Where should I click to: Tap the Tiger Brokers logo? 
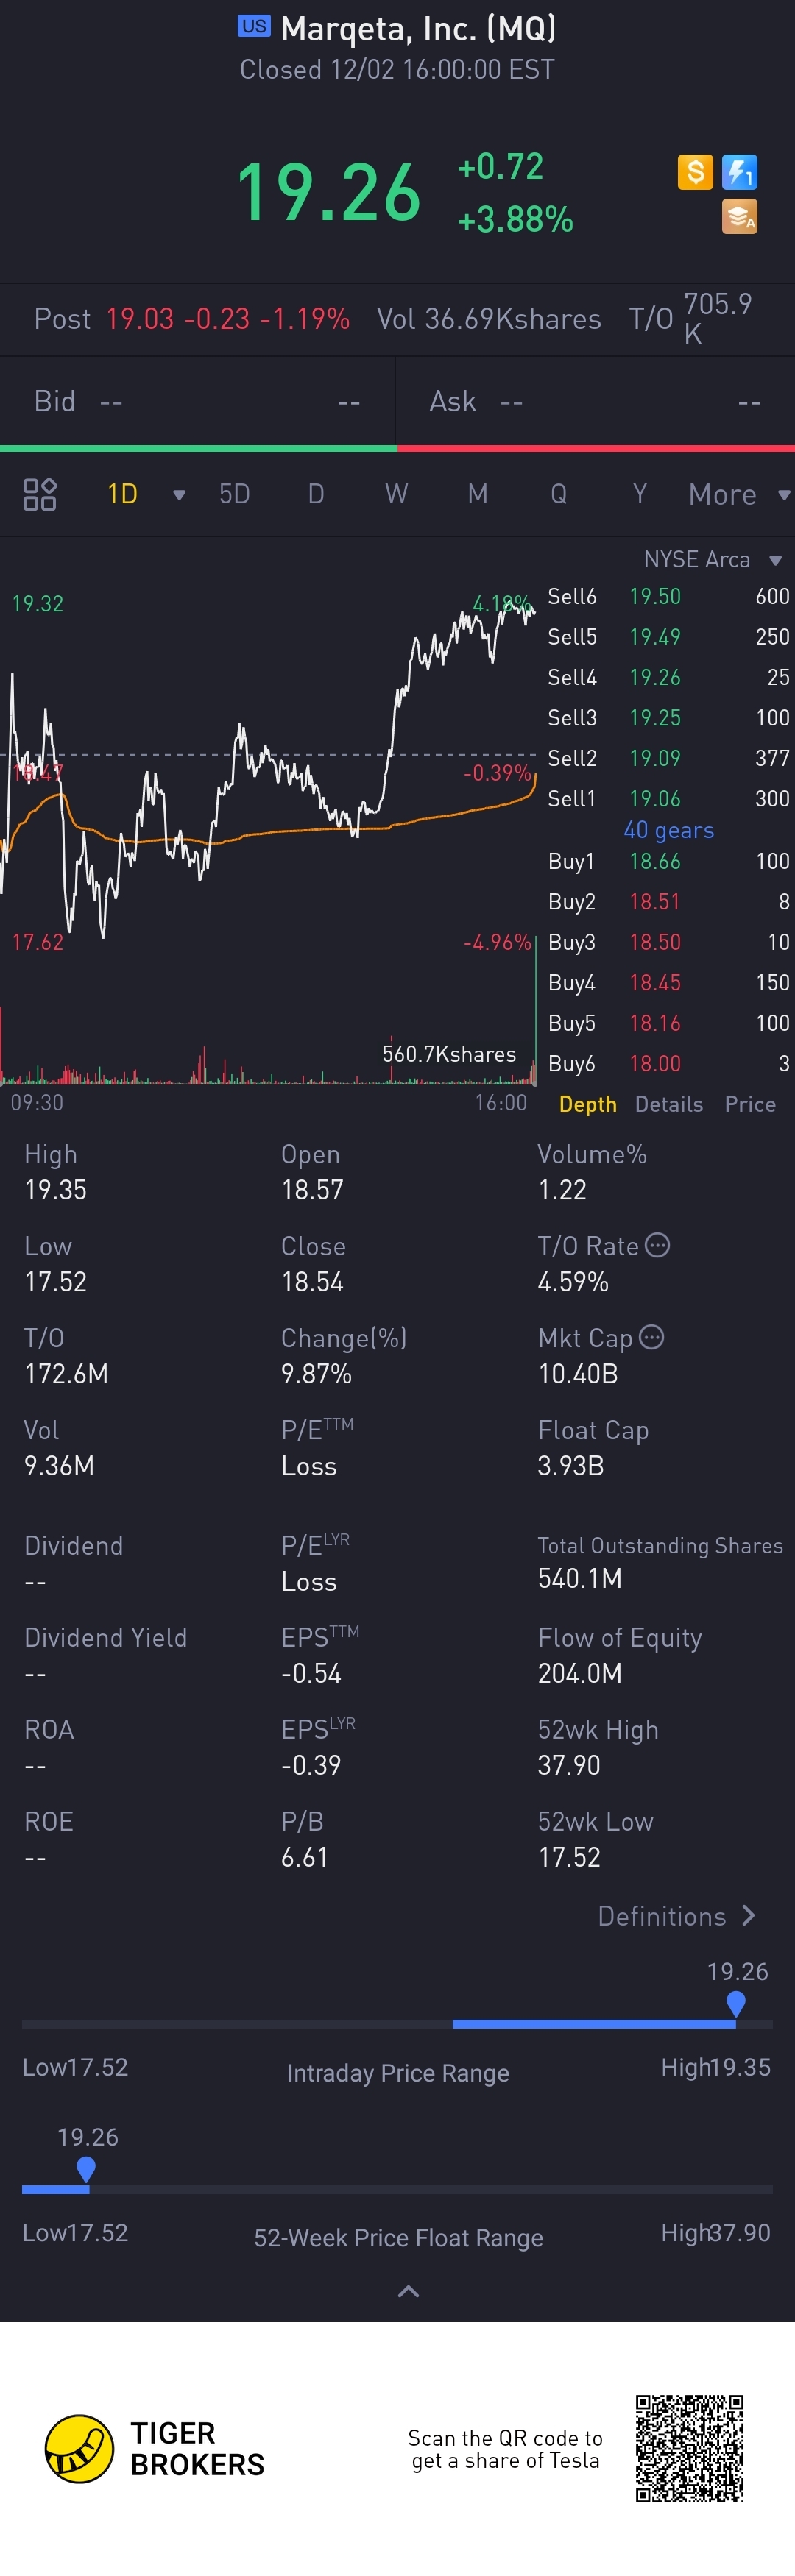[x=79, y=2448]
